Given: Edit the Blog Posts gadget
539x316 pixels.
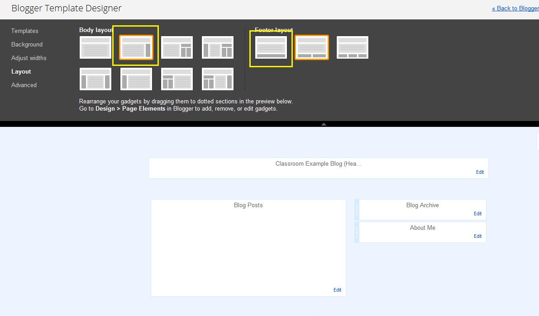Looking at the screenshot, I should tap(337, 290).
